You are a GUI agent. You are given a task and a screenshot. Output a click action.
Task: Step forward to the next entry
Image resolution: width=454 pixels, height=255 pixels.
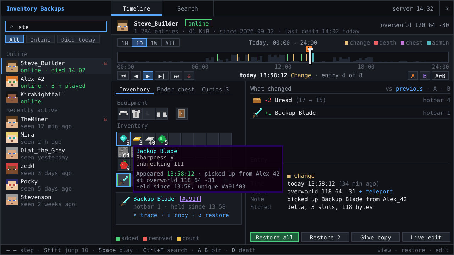pyautogui.click(x=161, y=75)
